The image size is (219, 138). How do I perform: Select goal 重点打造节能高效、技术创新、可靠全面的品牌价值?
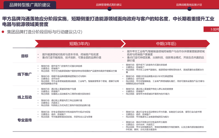(71, 58)
